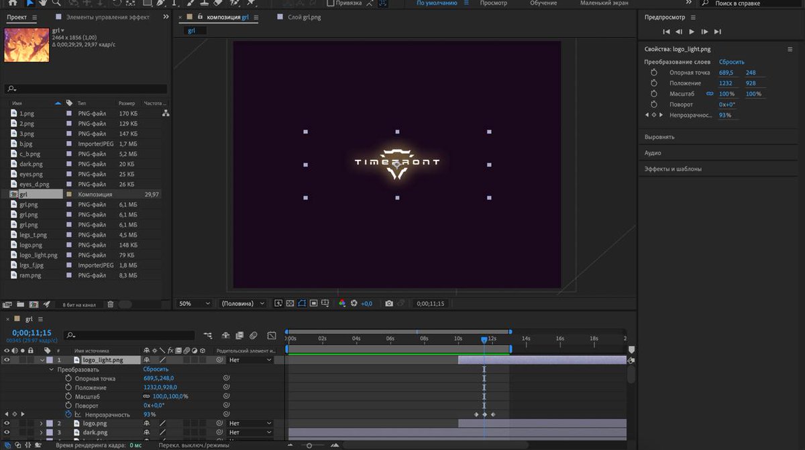
Task: Click Сбросить in the timeline Преобразовать row
Action: coord(156,369)
